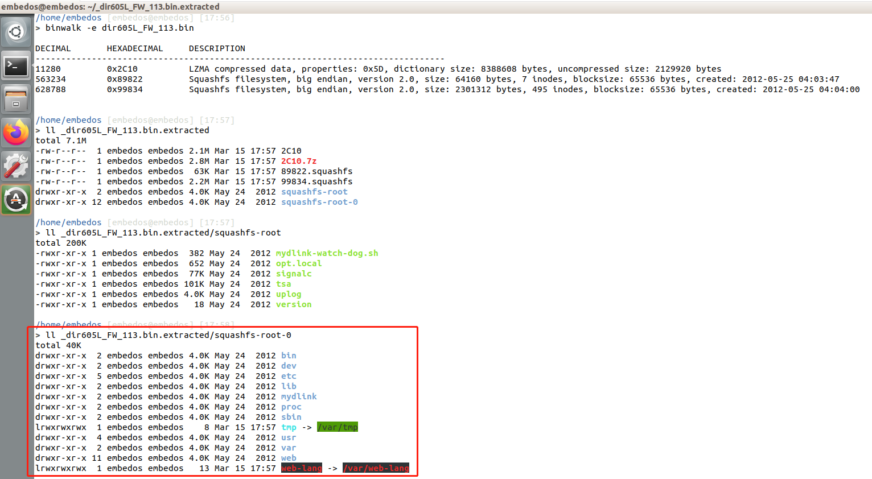
Task: Click the mydlink directory name
Action: 299,397
